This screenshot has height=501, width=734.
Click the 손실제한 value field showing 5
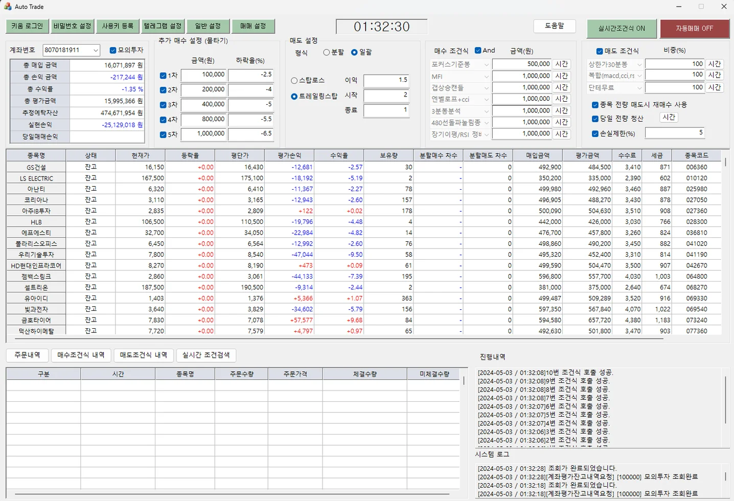click(x=675, y=133)
